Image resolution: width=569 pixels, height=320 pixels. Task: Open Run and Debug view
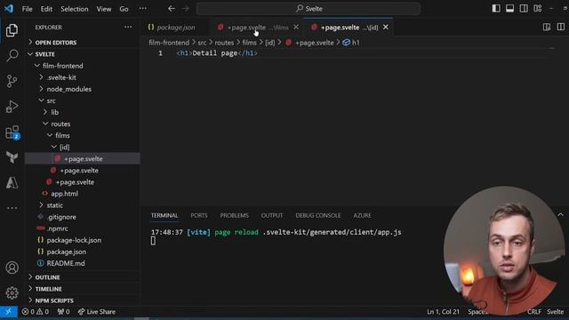click(x=12, y=107)
